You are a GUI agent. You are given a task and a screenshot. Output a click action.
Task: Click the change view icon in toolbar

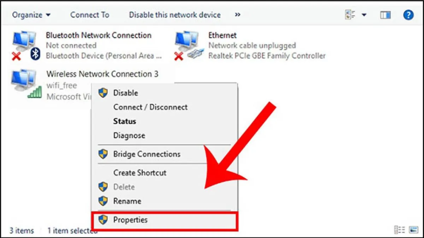tap(350, 15)
